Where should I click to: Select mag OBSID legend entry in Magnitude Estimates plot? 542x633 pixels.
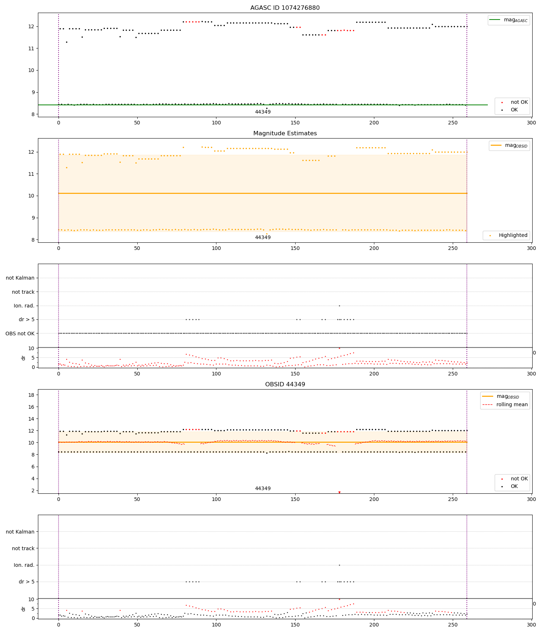pyautogui.click(x=509, y=146)
